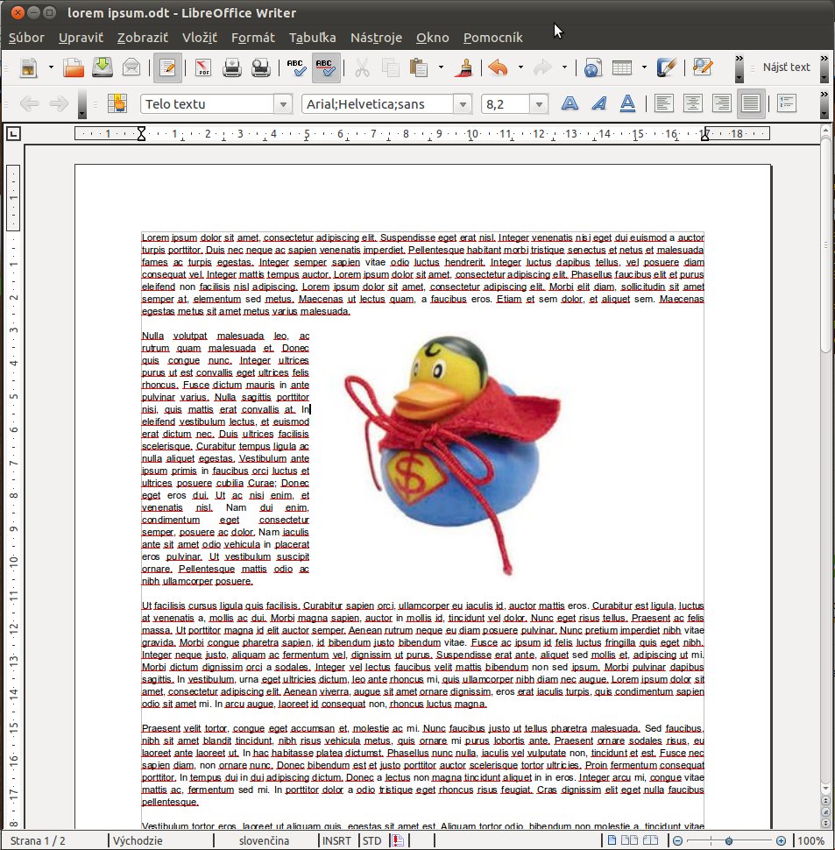Viewport: 835px width, 850px height.
Task: Open the Nástroje menu
Action: click(376, 38)
